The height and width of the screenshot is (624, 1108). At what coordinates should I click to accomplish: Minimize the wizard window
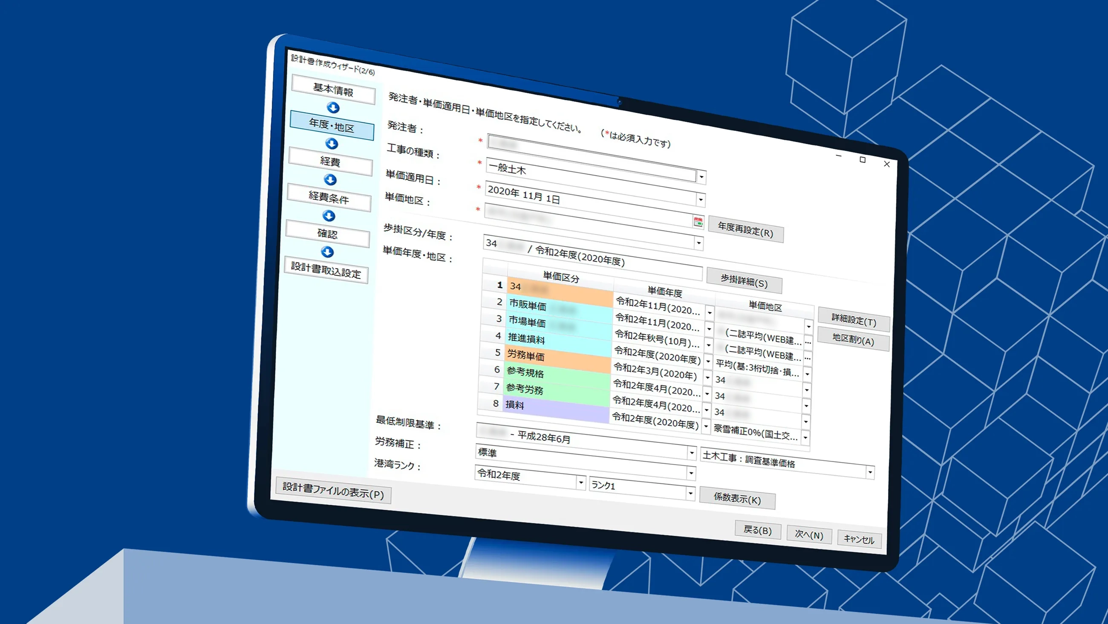click(838, 155)
